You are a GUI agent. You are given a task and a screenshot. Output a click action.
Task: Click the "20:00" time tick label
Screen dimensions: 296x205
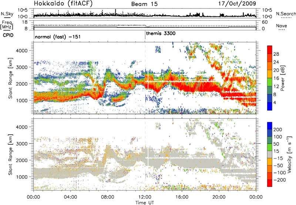coord(219,197)
